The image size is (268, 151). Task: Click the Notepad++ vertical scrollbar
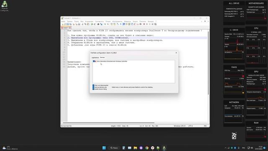point(209,62)
